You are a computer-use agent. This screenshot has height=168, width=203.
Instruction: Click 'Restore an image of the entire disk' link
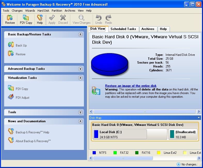[131, 86]
